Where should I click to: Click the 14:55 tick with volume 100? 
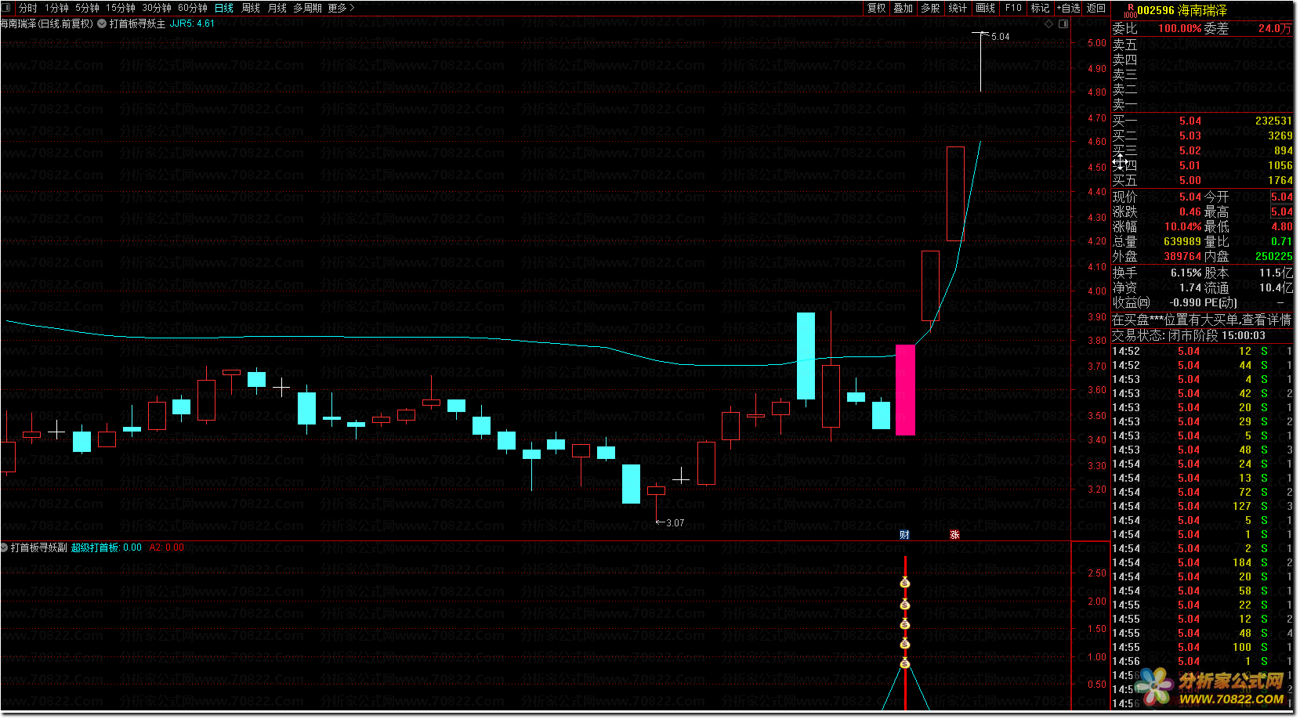1202,647
